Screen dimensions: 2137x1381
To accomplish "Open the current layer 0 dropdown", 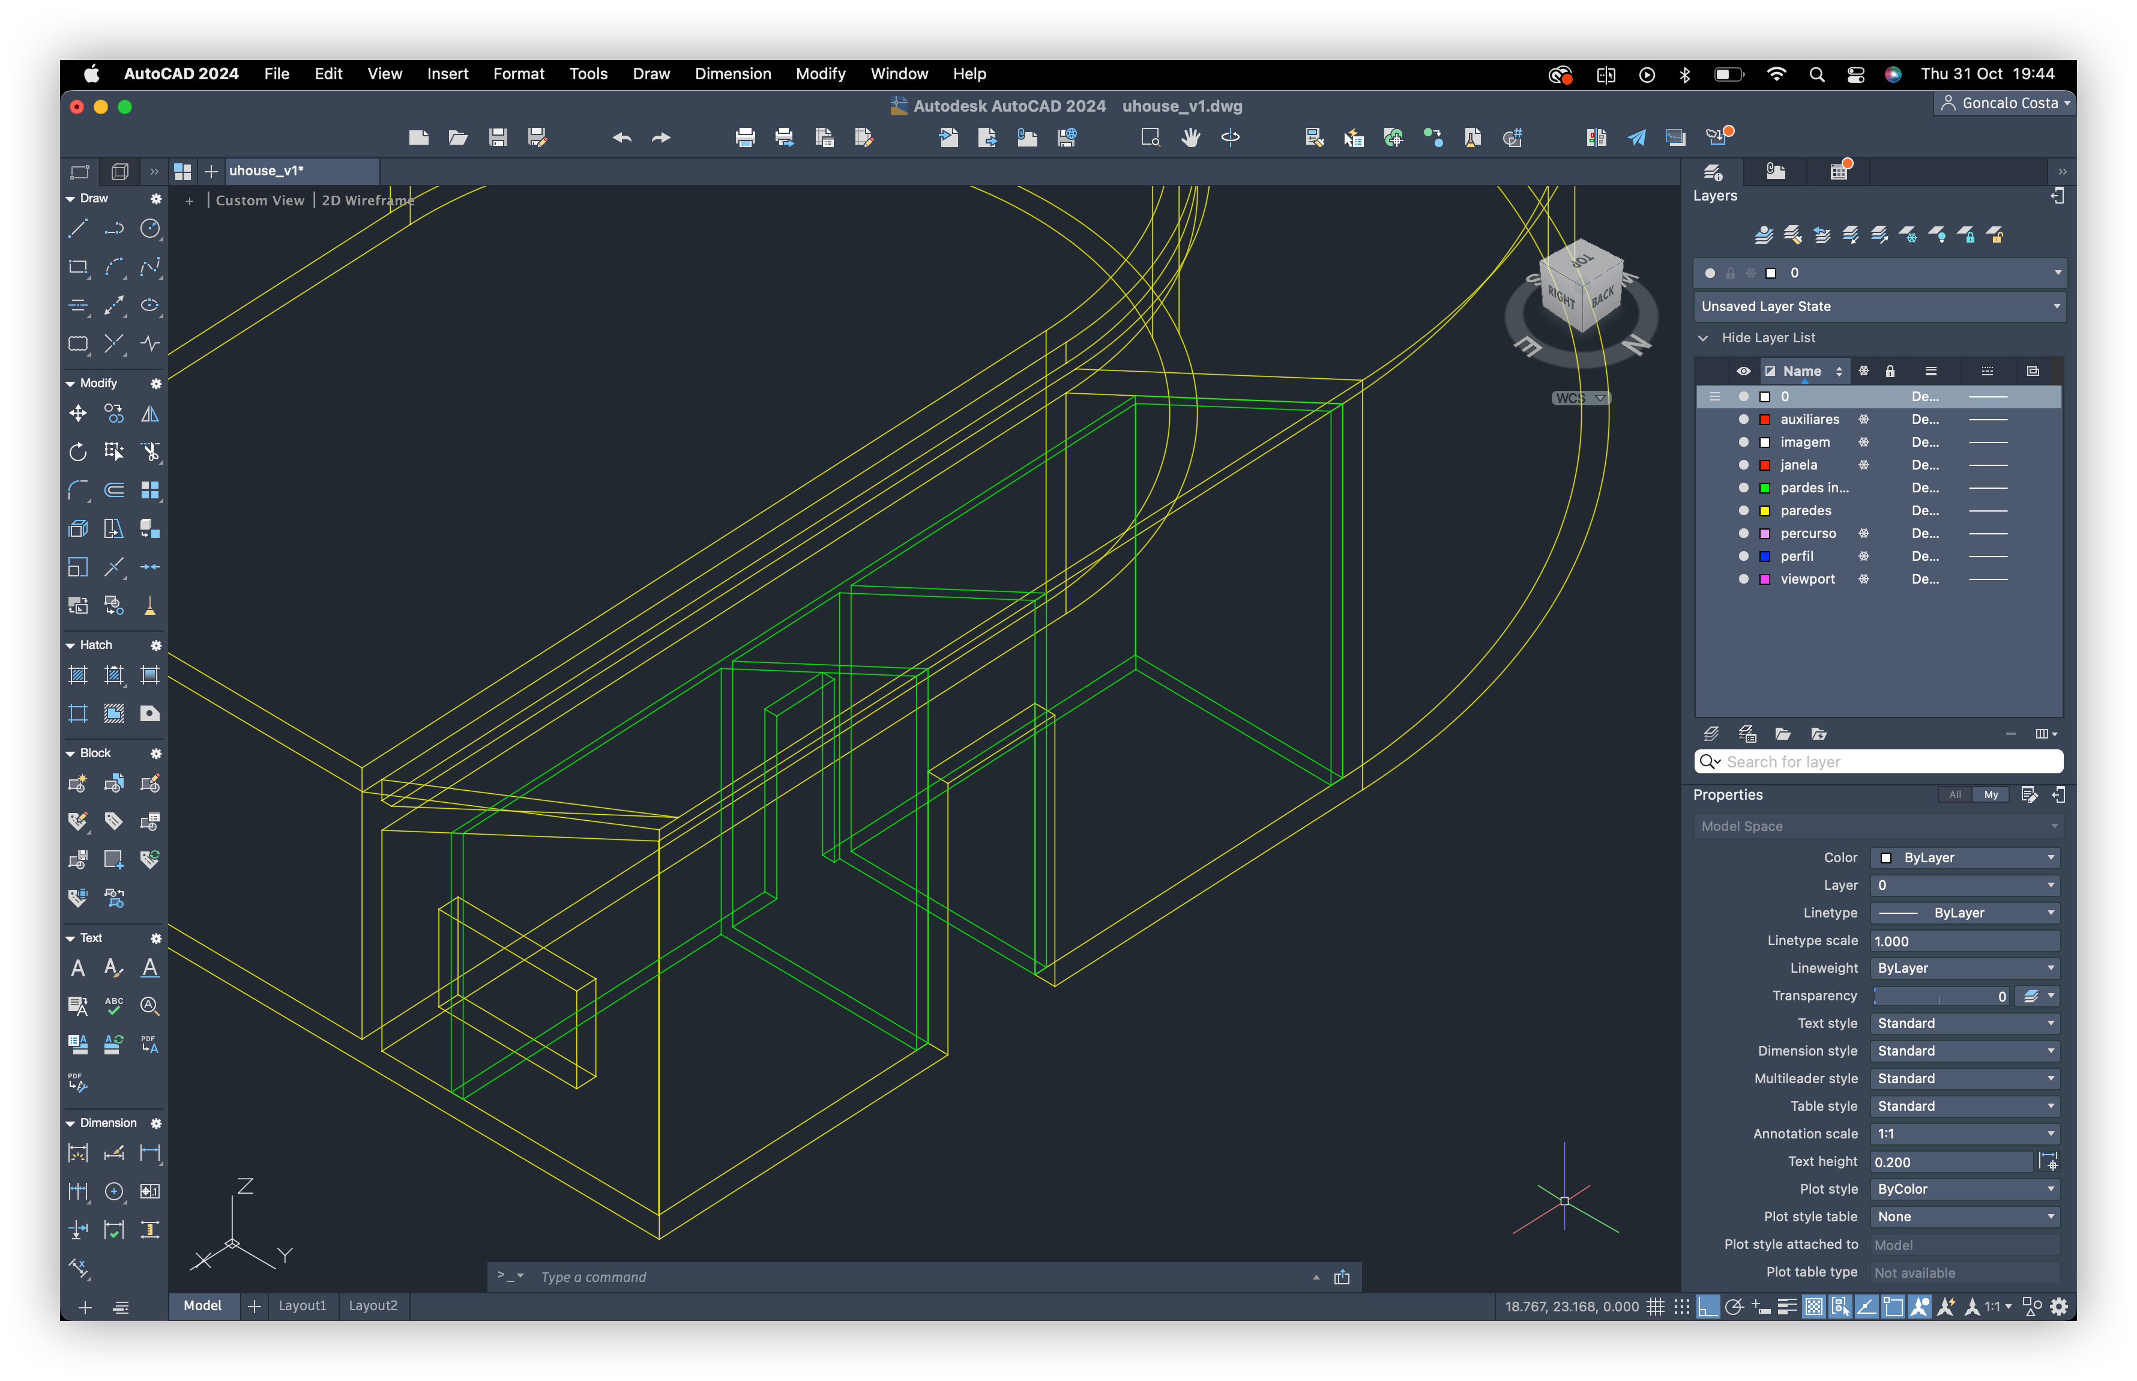I will point(1879,273).
